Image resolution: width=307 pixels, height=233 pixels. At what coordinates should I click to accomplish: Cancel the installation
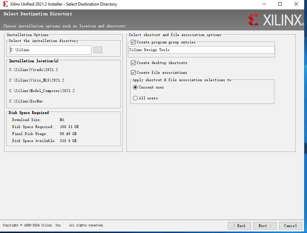click(x=290, y=226)
